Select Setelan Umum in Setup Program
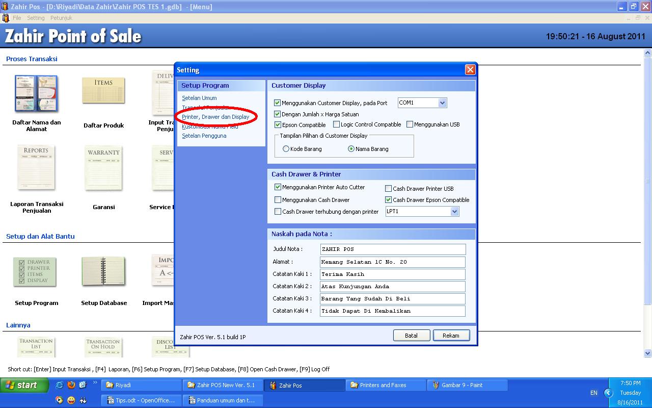652x408 pixels. pos(199,98)
